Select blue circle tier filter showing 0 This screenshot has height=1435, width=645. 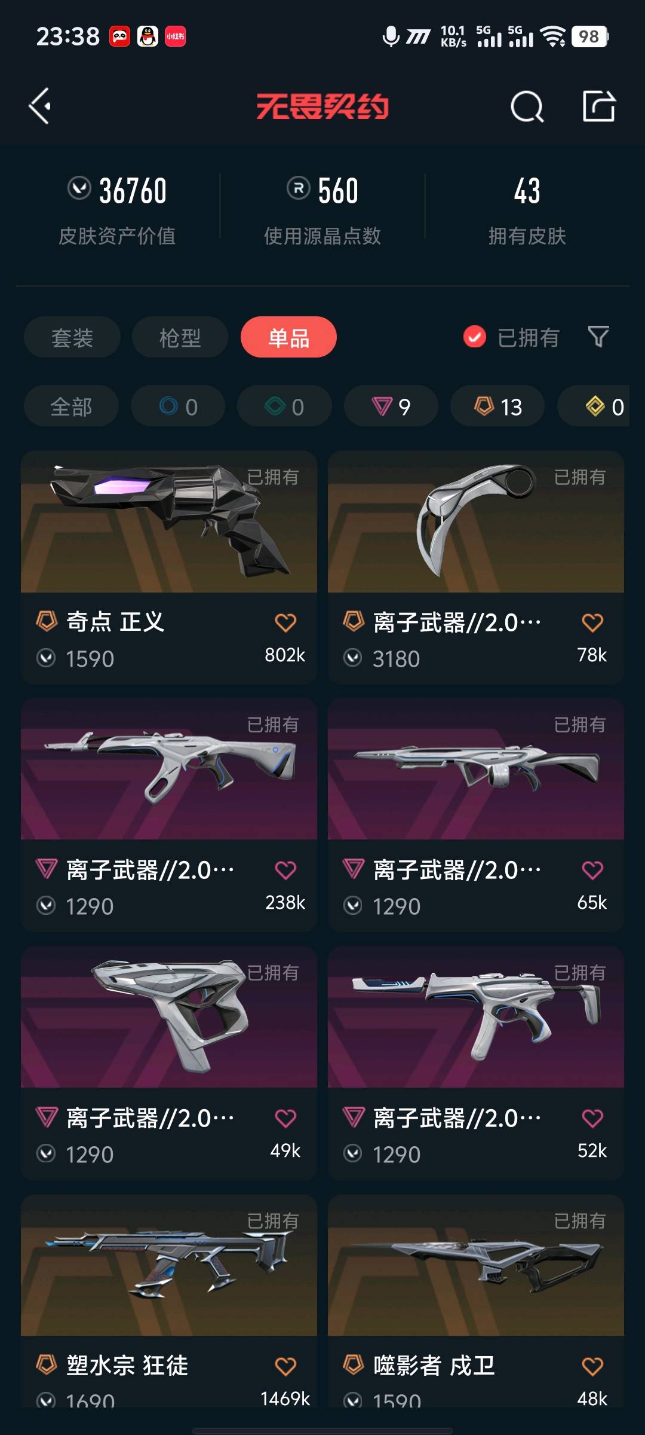(x=178, y=407)
